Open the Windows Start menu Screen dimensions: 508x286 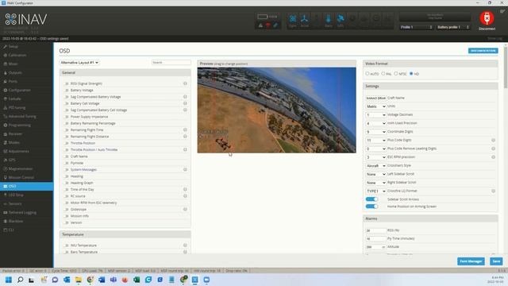(9, 280)
